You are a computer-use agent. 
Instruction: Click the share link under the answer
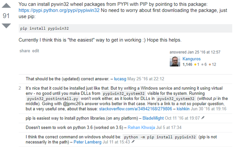(24, 51)
